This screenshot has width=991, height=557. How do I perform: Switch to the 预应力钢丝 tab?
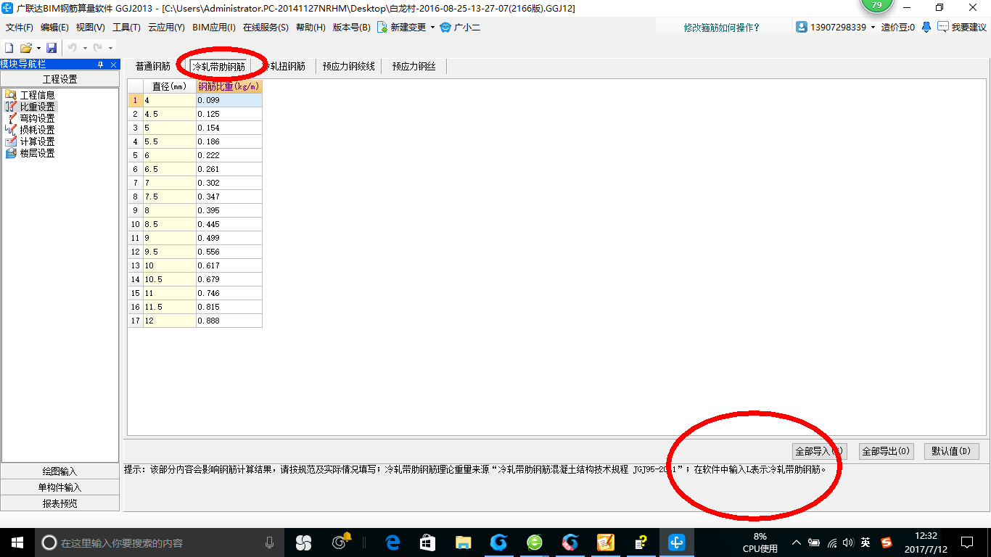click(414, 66)
